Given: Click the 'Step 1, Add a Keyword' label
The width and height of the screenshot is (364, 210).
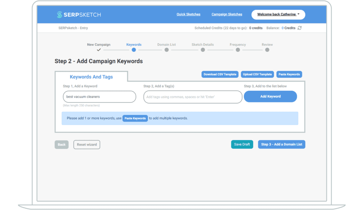Looking at the screenshot, I should click(x=80, y=86).
